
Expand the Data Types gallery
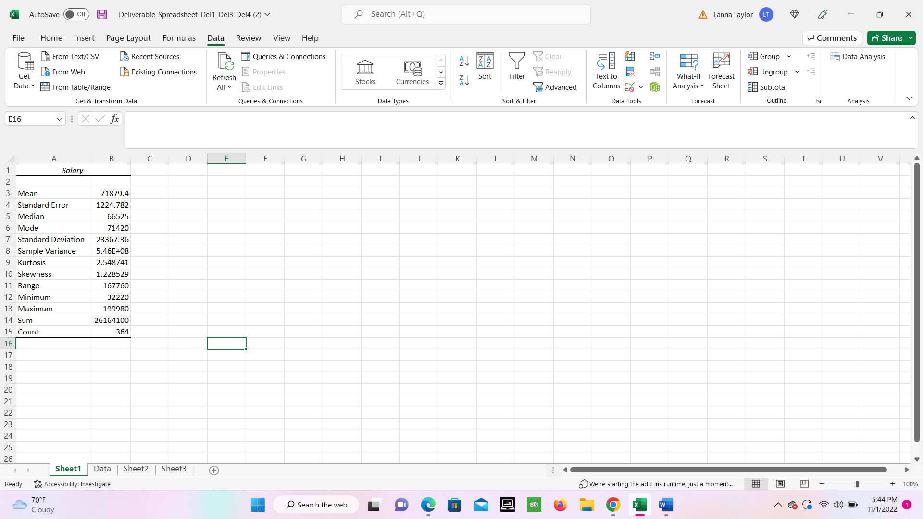tap(441, 84)
